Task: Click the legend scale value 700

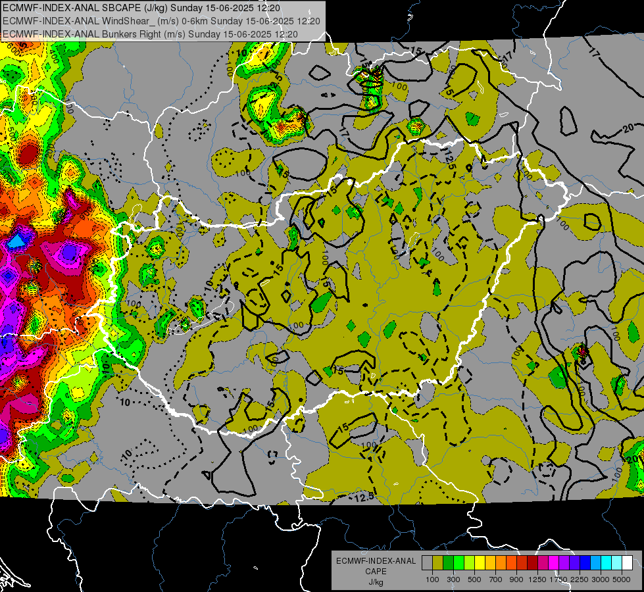Action: click(x=496, y=580)
